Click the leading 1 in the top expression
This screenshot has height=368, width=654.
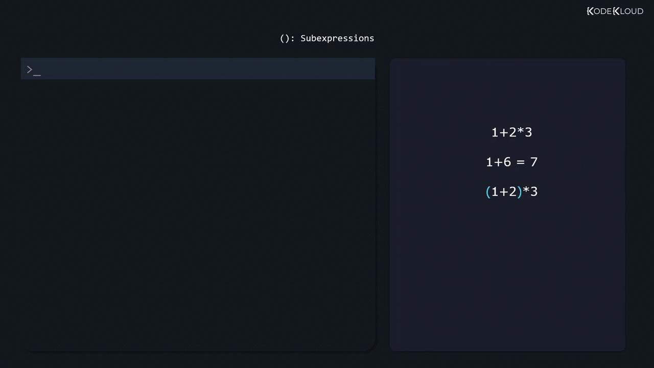point(495,132)
